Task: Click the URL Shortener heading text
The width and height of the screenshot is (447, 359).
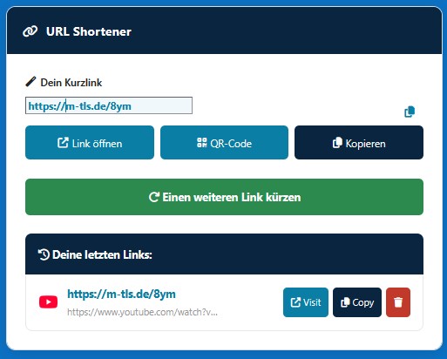Action: click(89, 31)
